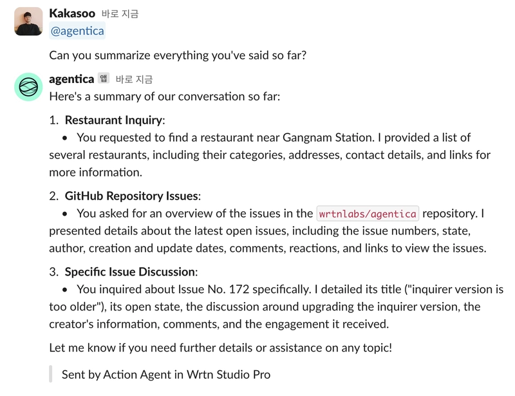Open the Kakasoo username profile link

coord(72,14)
